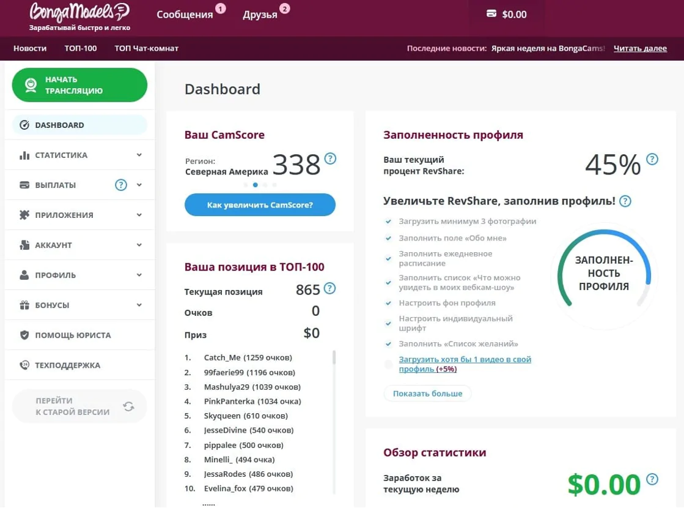Click the checkmark for Загрузить минимум 3 фотографии
Screen dimensions: 684x508
pos(388,222)
